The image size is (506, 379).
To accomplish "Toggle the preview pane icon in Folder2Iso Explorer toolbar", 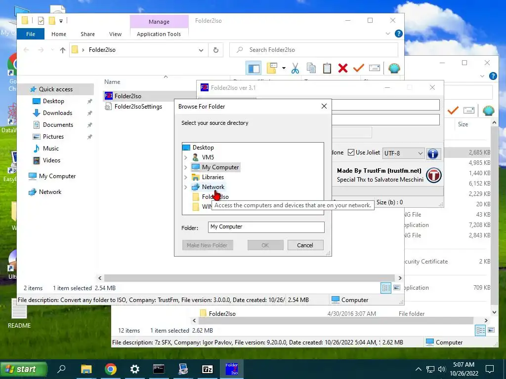I will (x=253, y=68).
